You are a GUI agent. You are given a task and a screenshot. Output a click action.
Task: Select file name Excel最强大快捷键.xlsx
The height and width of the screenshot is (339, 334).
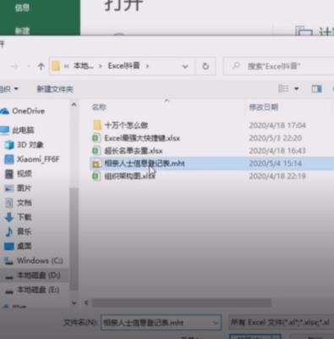pyautogui.click(x=142, y=138)
